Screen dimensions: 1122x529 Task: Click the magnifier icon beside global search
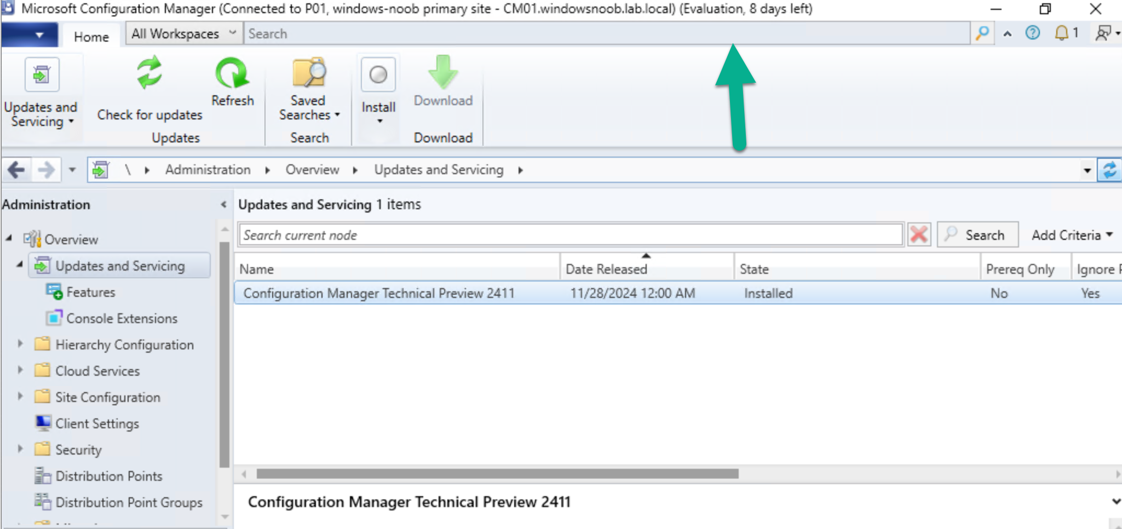click(982, 33)
